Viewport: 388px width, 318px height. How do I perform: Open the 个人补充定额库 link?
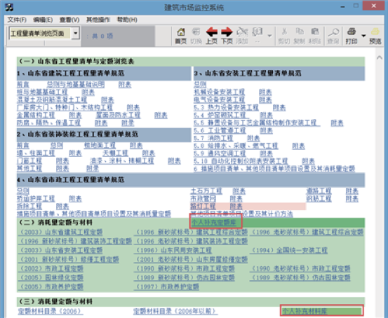(213, 222)
